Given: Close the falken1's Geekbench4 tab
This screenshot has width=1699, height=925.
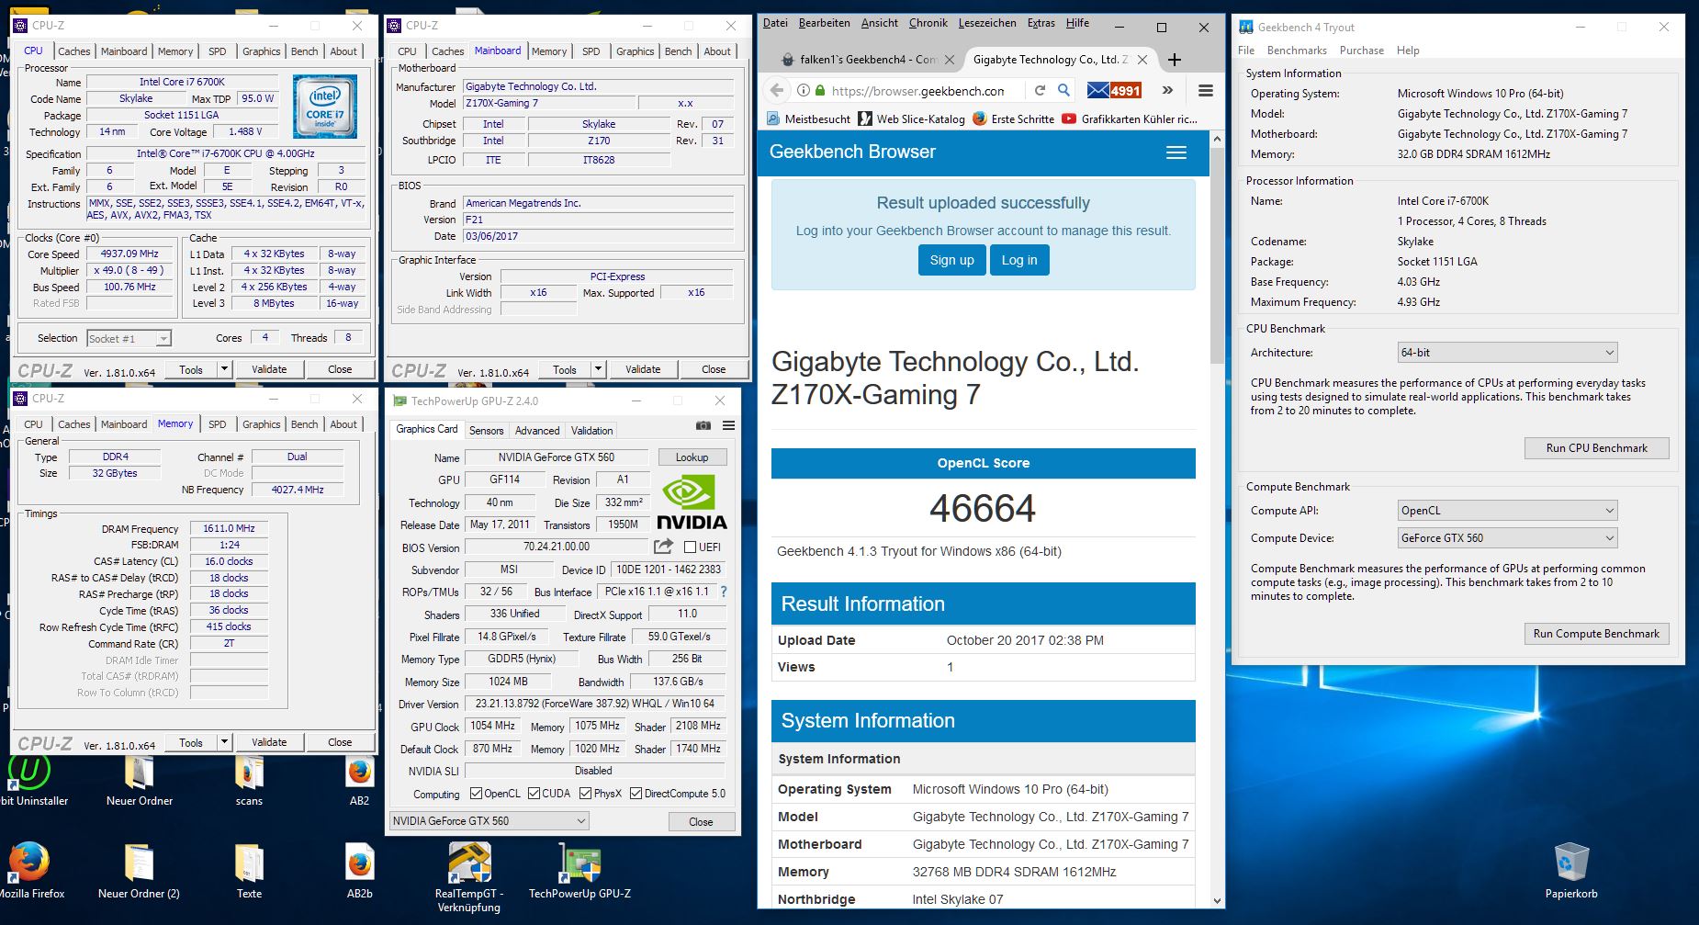Looking at the screenshot, I should coord(950,60).
